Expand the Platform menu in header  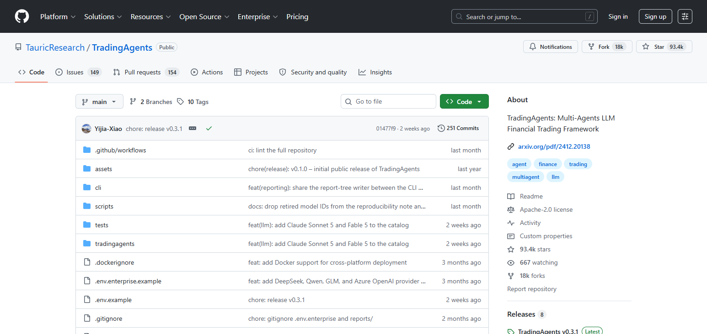click(x=58, y=16)
